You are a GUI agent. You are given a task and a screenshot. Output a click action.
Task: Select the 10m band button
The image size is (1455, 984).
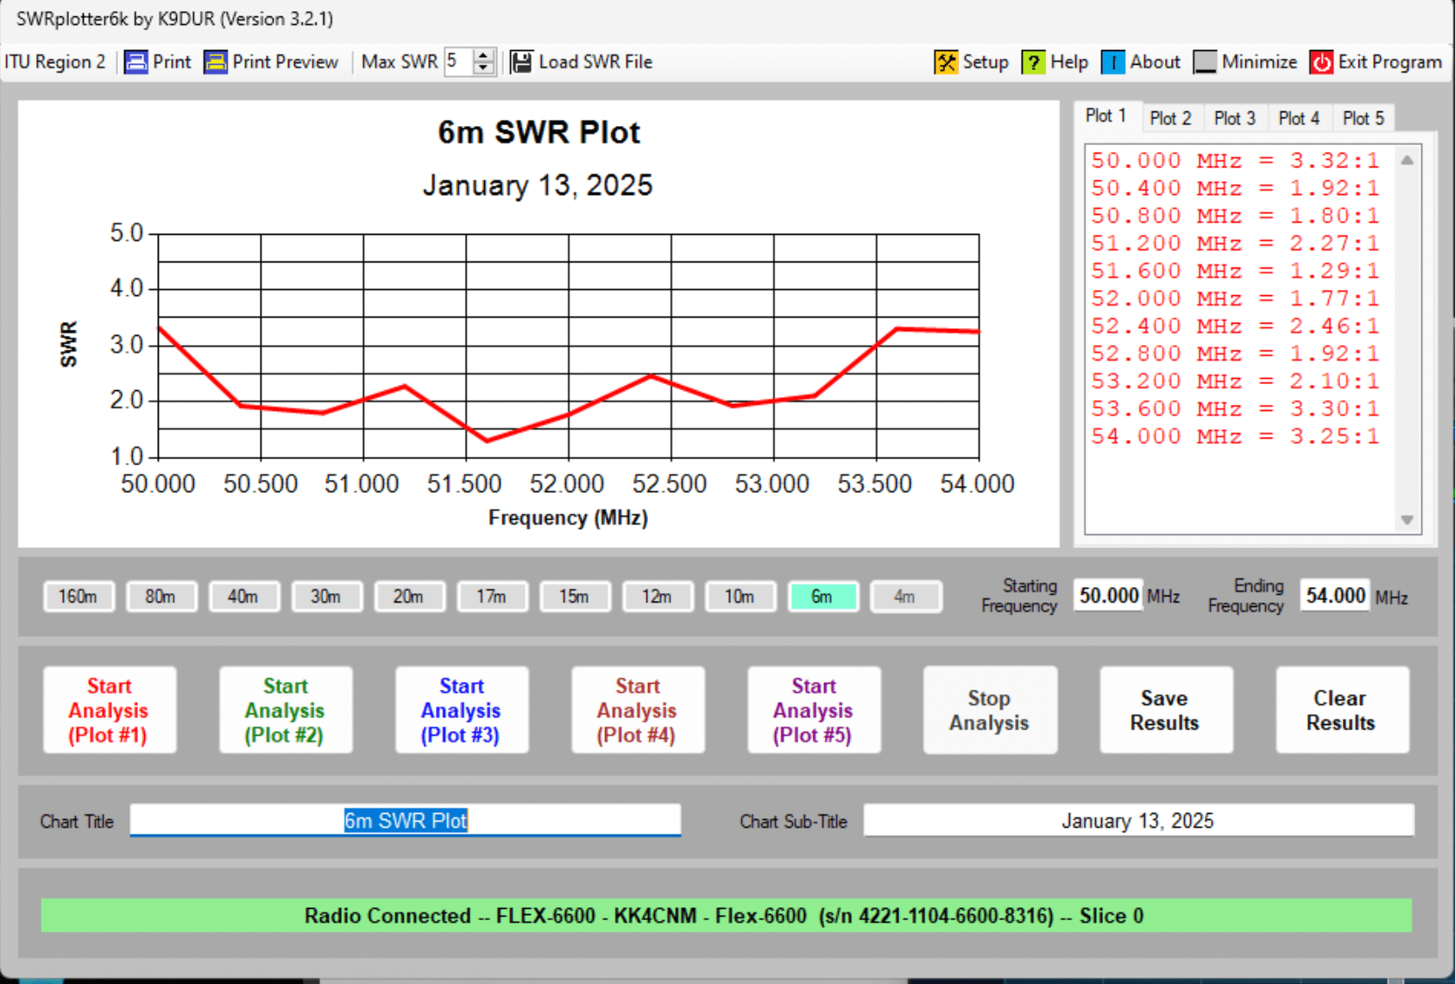740,596
